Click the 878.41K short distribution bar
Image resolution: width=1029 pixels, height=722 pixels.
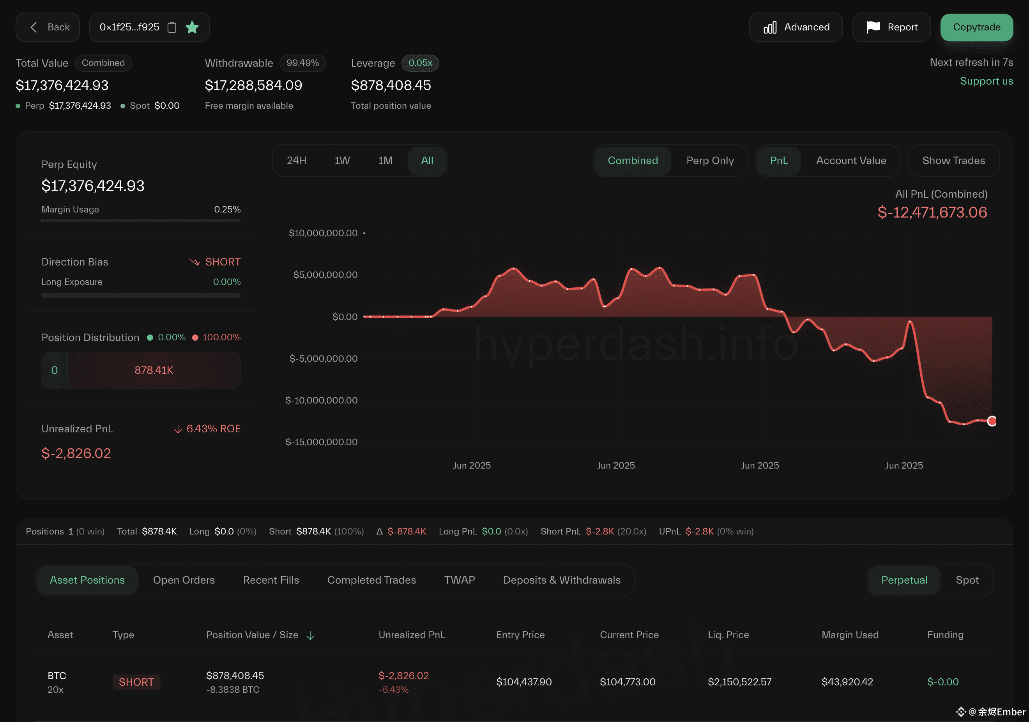tap(154, 370)
